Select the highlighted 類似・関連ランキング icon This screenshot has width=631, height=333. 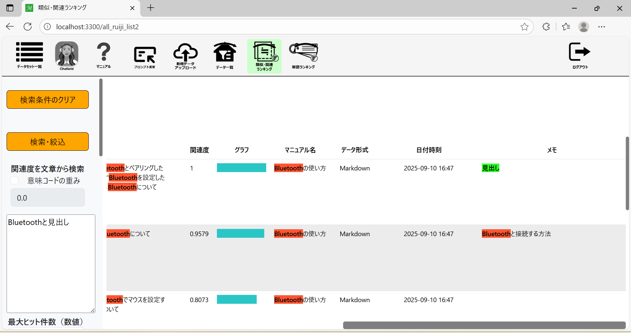point(265,56)
